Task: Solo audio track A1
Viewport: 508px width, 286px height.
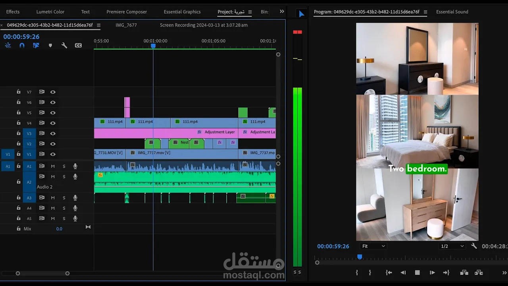Action: [64, 166]
